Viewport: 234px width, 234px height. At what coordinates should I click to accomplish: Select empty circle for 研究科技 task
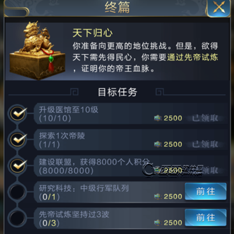pos(18,192)
